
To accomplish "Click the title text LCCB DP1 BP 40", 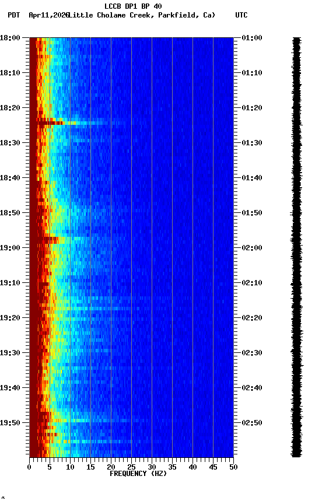I will coord(133,6).
